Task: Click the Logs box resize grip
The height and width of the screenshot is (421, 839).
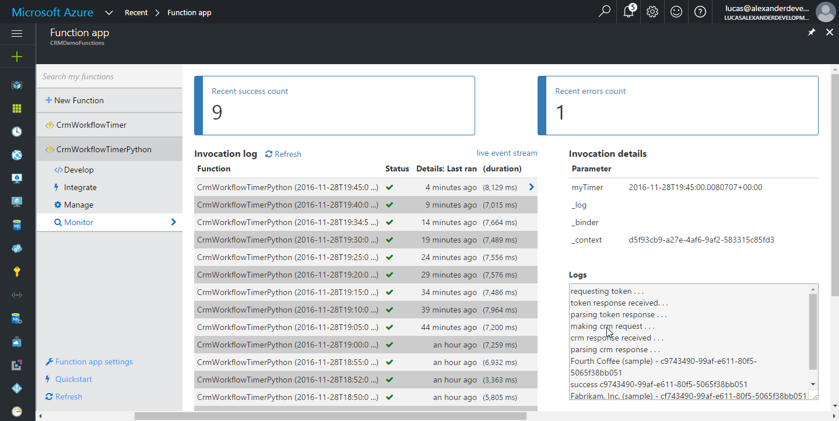Action: [x=814, y=395]
